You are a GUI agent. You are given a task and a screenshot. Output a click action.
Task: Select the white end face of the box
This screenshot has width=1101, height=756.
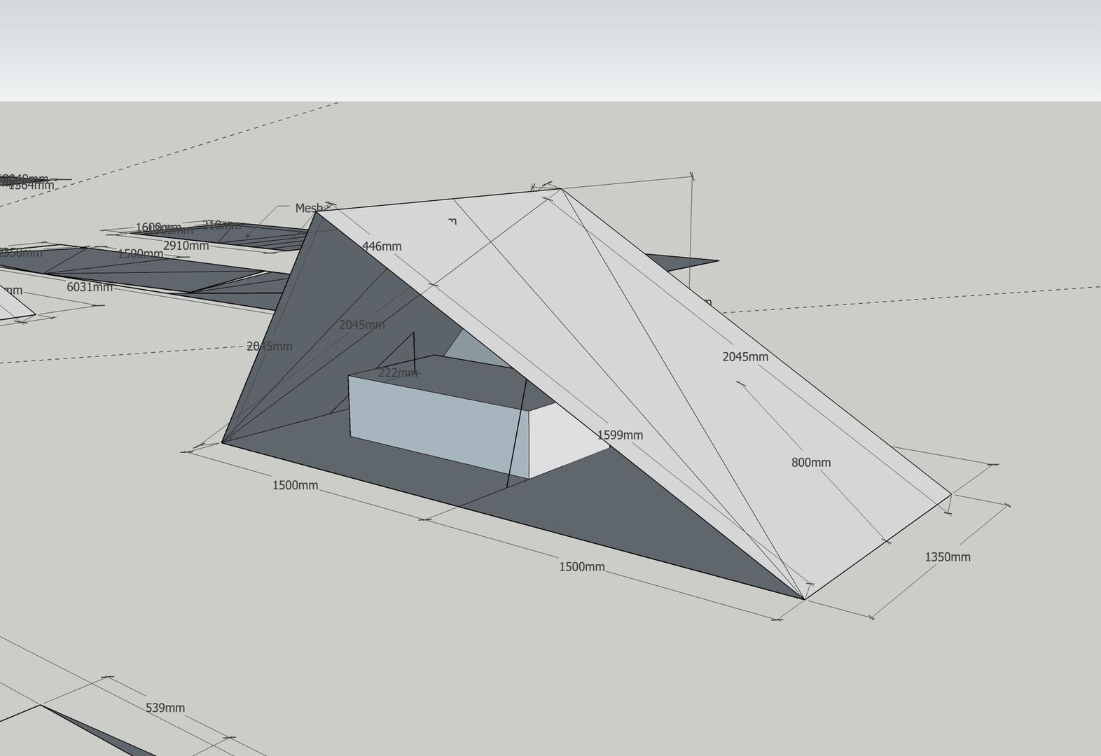click(566, 440)
